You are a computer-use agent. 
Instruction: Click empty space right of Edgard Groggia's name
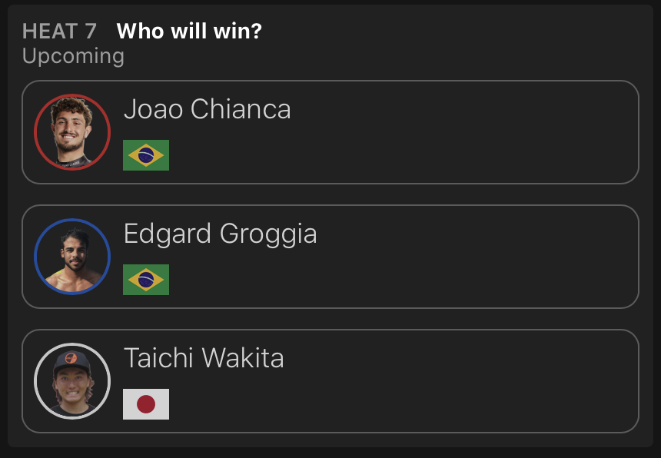coord(477,234)
